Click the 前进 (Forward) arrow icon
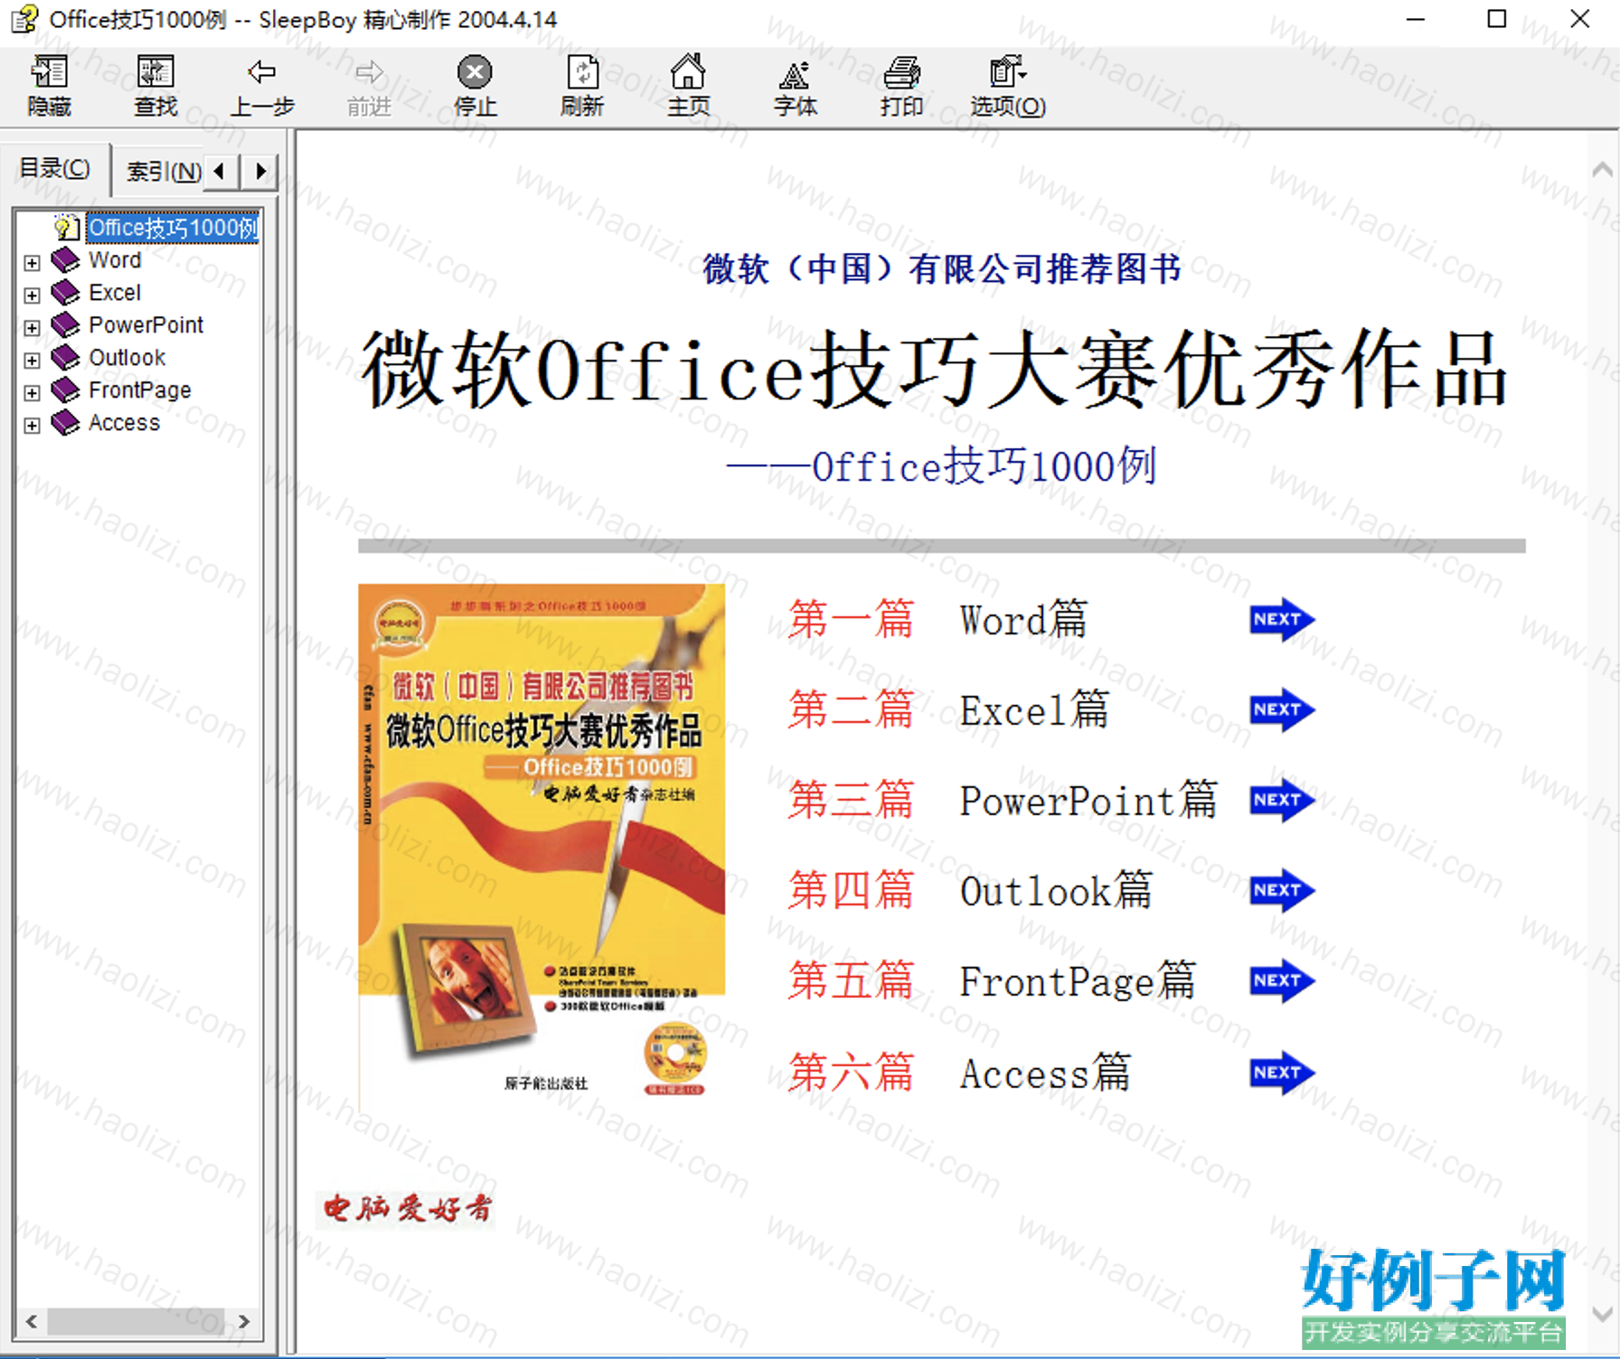Screen dimensions: 1620x1359 coord(369,72)
